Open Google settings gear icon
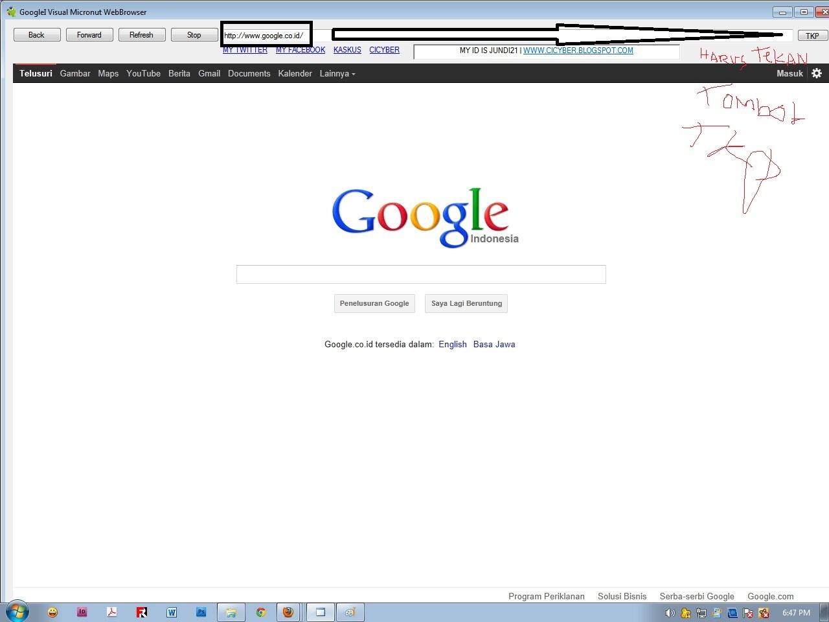Viewport: 829px width, 622px height. tap(817, 73)
